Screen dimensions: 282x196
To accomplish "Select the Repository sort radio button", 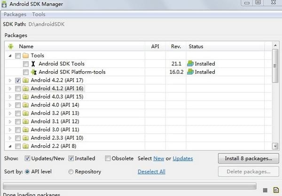I will coord(71,172).
